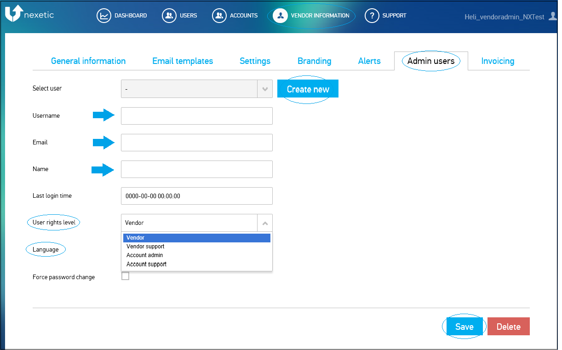562x350 pixels.
Task: Switch to Email templates tab
Action: pyautogui.click(x=183, y=61)
